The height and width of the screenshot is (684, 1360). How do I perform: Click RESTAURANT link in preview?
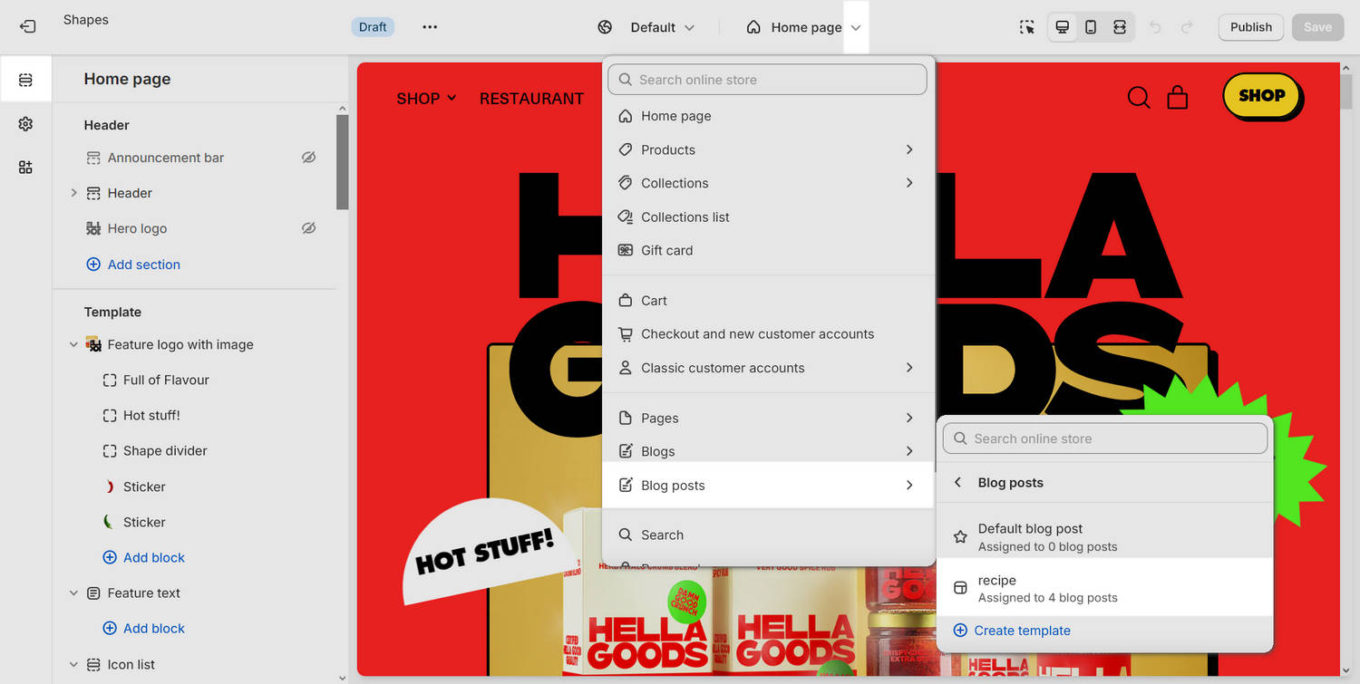pyautogui.click(x=531, y=99)
